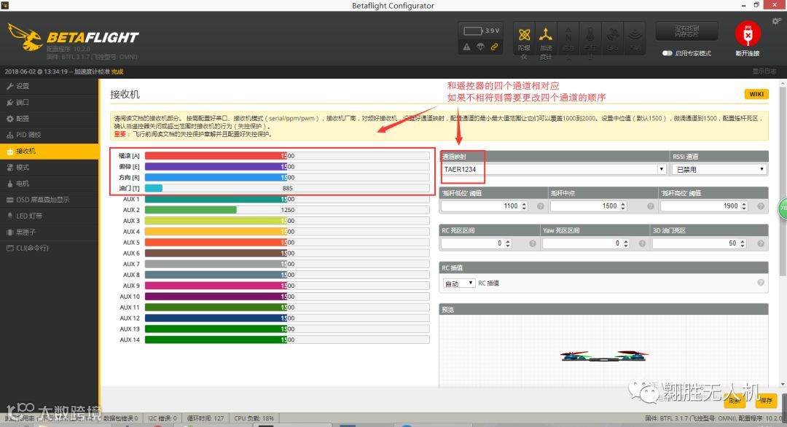
Task: Click the arming warning triangle icon
Action: [x=467, y=47]
